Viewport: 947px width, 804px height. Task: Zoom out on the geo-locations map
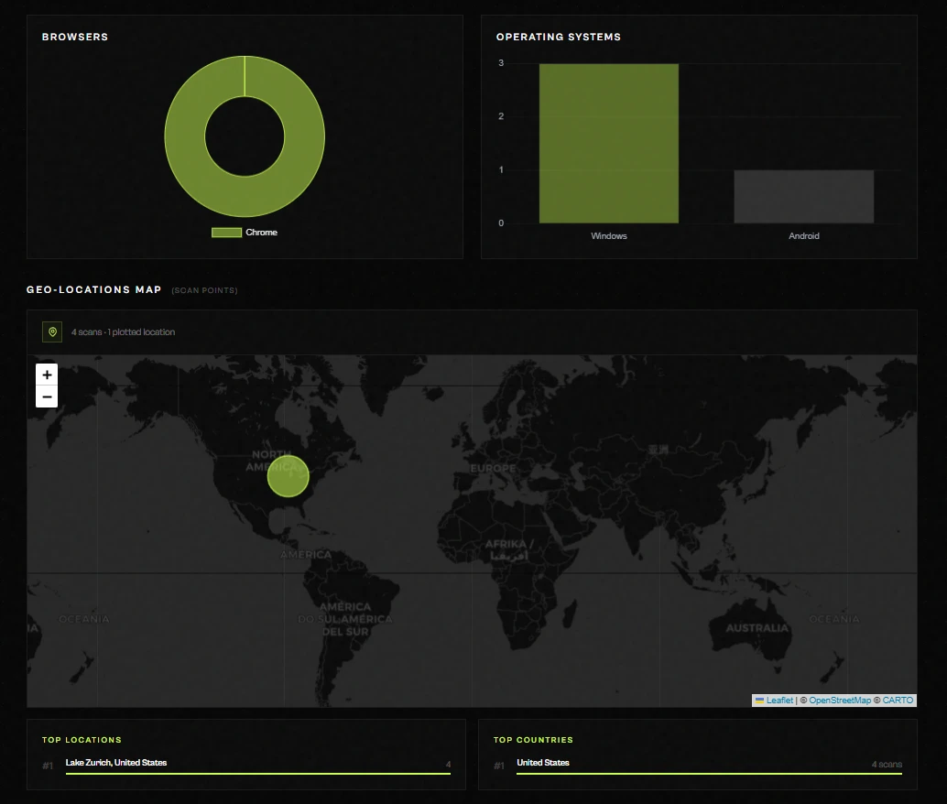point(47,397)
